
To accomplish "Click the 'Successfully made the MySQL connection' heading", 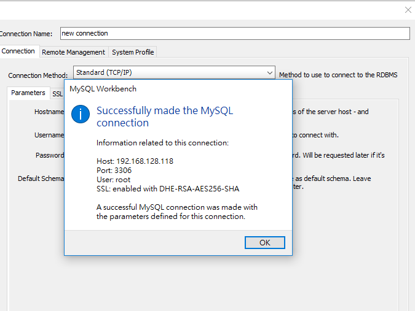I will click(x=165, y=117).
